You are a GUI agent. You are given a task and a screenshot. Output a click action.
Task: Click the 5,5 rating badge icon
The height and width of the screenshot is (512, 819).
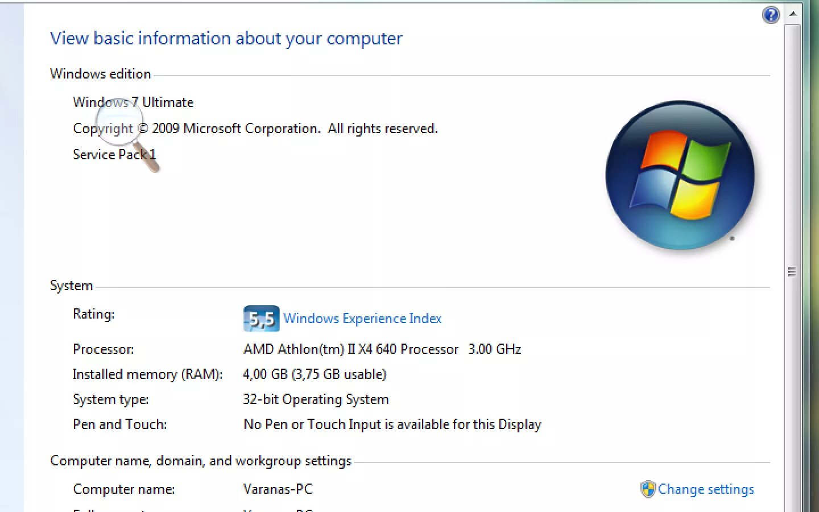(x=261, y=319)
